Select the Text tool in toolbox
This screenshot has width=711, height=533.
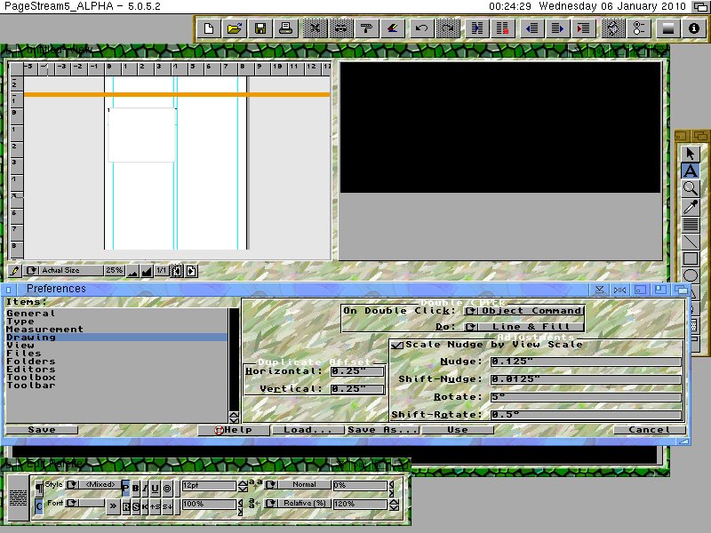pos(690,171)
